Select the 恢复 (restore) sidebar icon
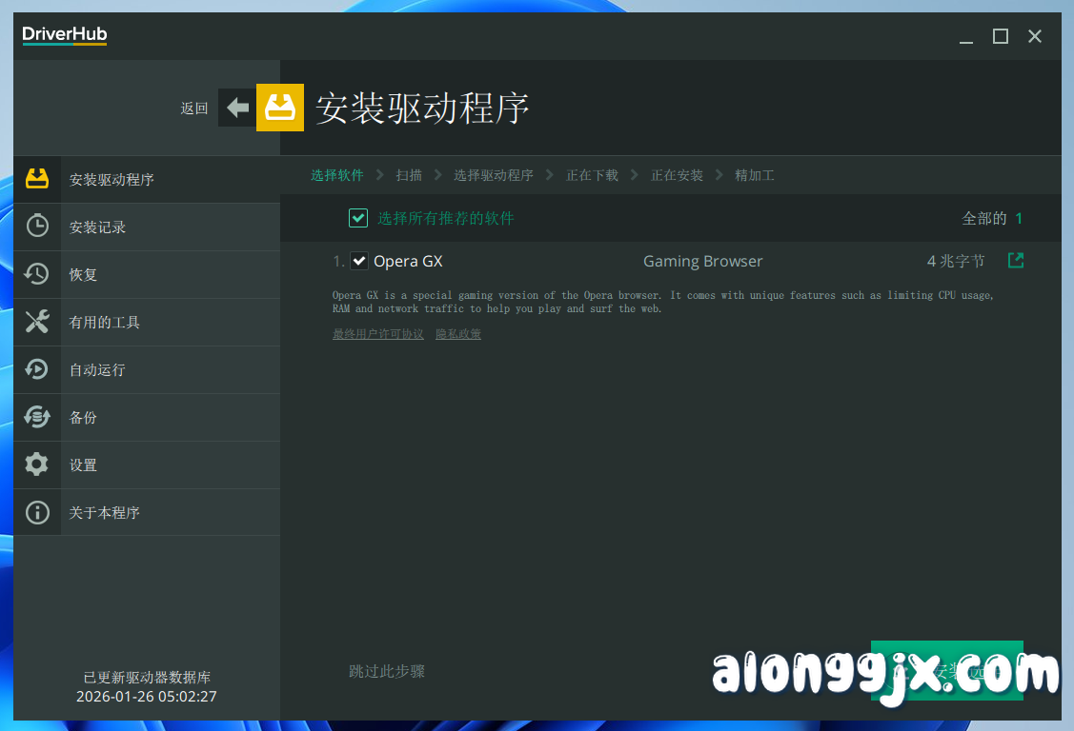The image size is (1074, 731). (37, 274)
